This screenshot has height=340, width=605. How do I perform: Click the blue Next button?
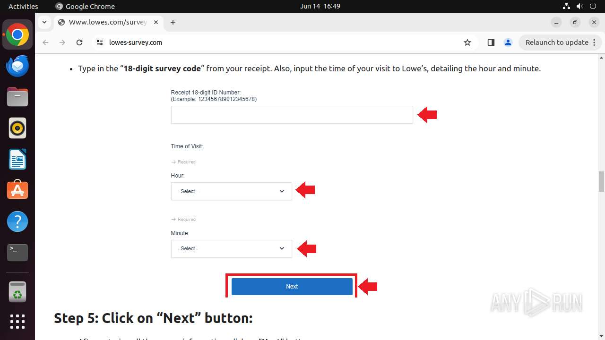coord(292,287)
